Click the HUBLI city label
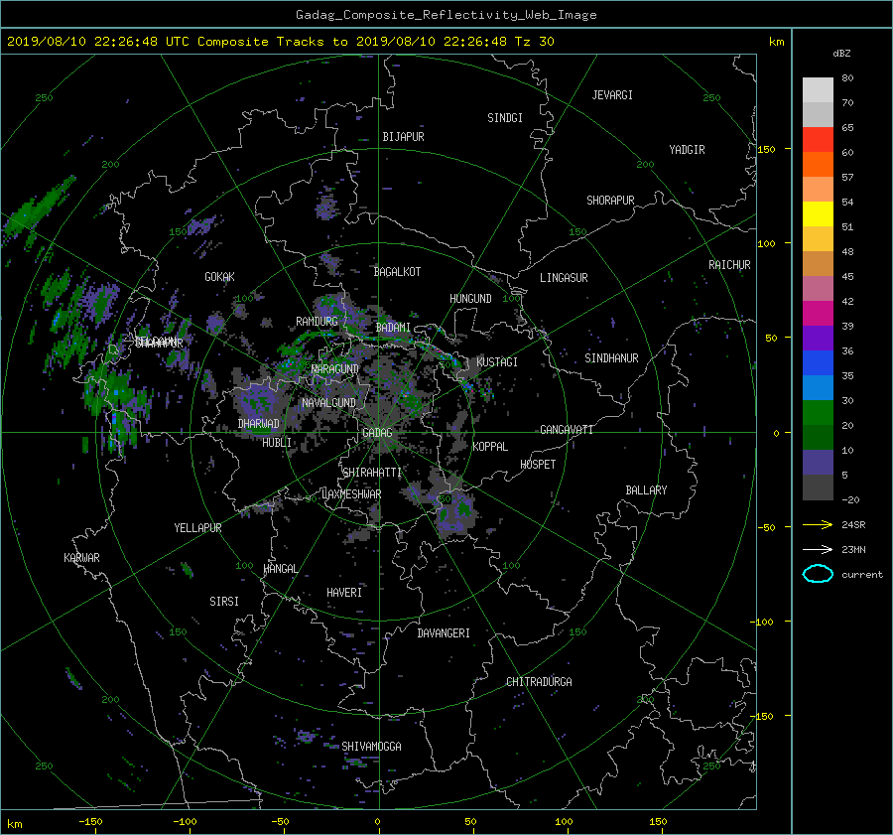This screenshot has width=893, height=835. (277, 443)
